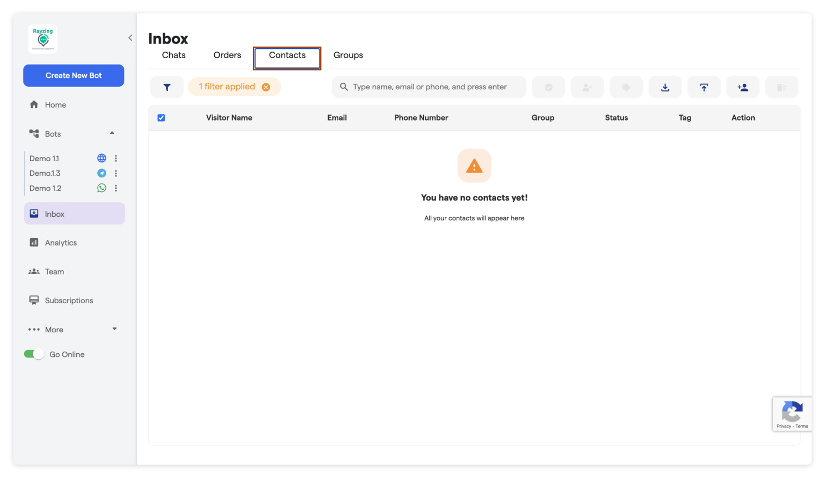
Task: Click the disabled tag icon in the toolbar
Action: (x=626, y=87)
